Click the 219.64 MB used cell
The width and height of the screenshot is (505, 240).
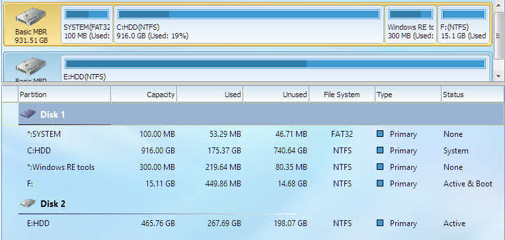(223, 167)
